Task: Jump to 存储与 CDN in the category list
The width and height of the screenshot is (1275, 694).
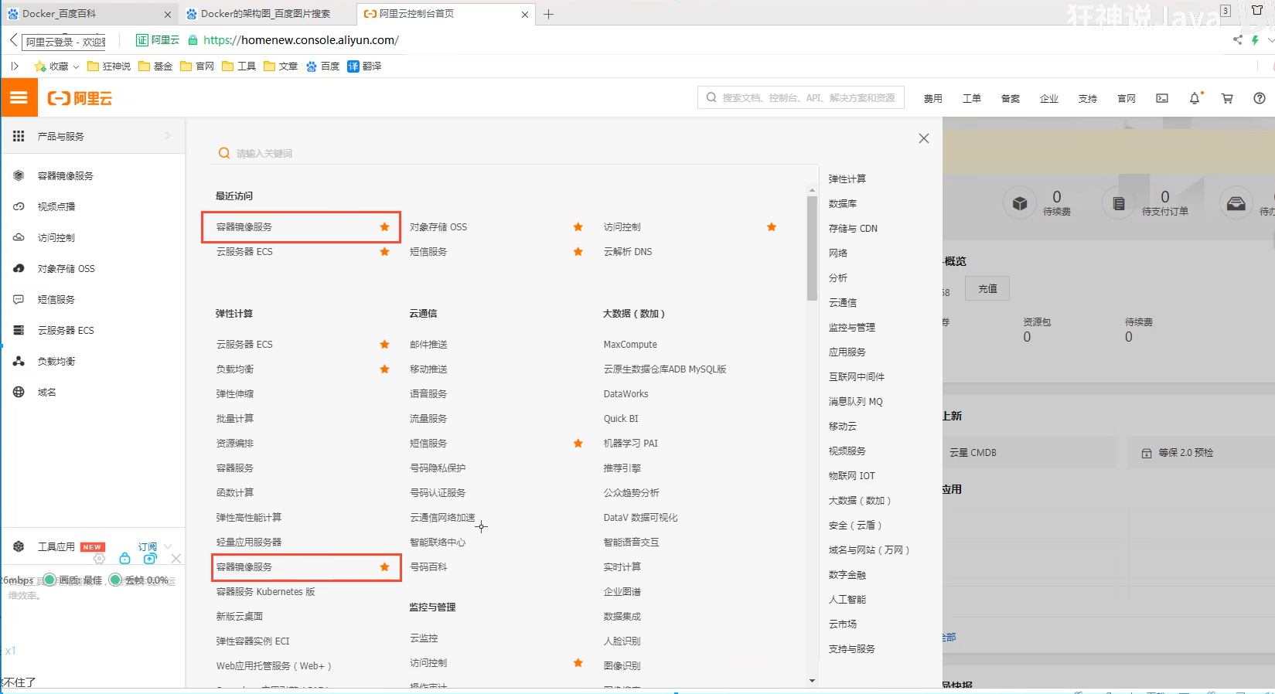Action: [x=853, y=228]
